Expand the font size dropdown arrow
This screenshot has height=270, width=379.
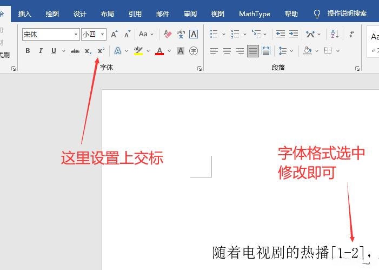point(103,34)
